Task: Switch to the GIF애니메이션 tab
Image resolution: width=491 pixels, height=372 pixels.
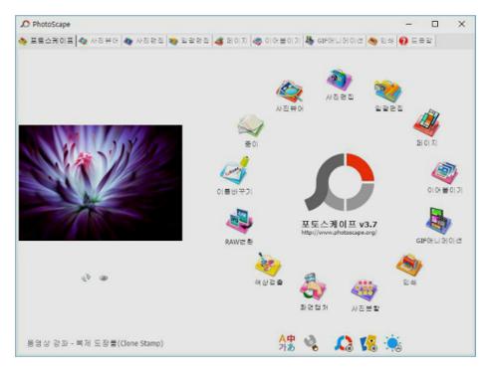Action: click(x=335, y=41)
